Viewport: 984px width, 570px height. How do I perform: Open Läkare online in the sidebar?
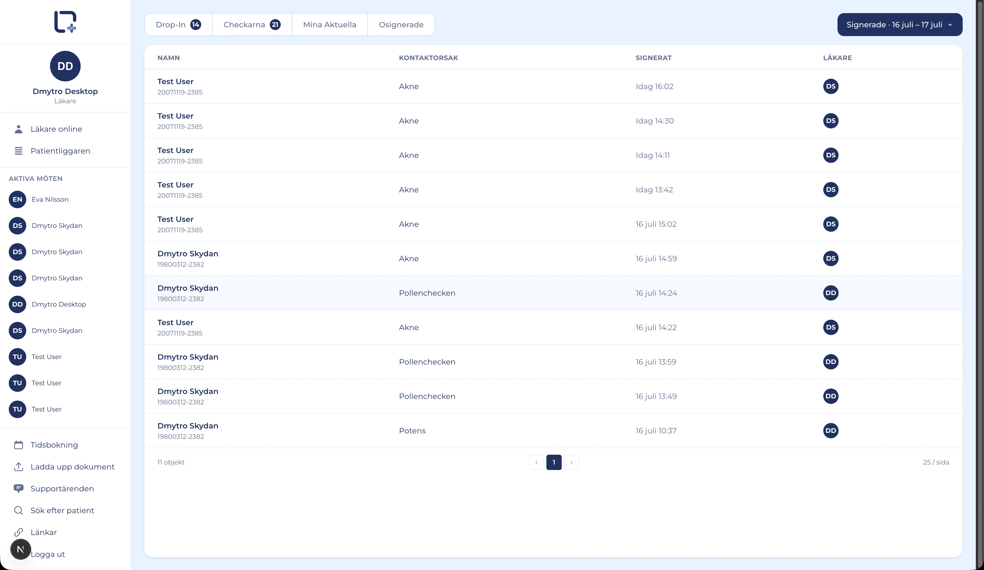56,129
